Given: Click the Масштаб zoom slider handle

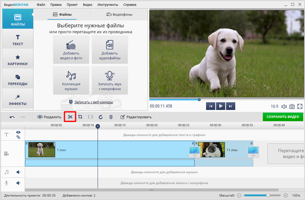Looking at the screenshot, I should tap(268, 195).
